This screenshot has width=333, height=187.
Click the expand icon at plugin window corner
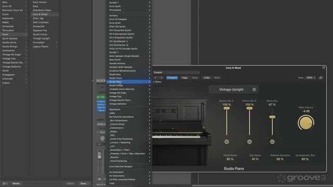(324, 68)
